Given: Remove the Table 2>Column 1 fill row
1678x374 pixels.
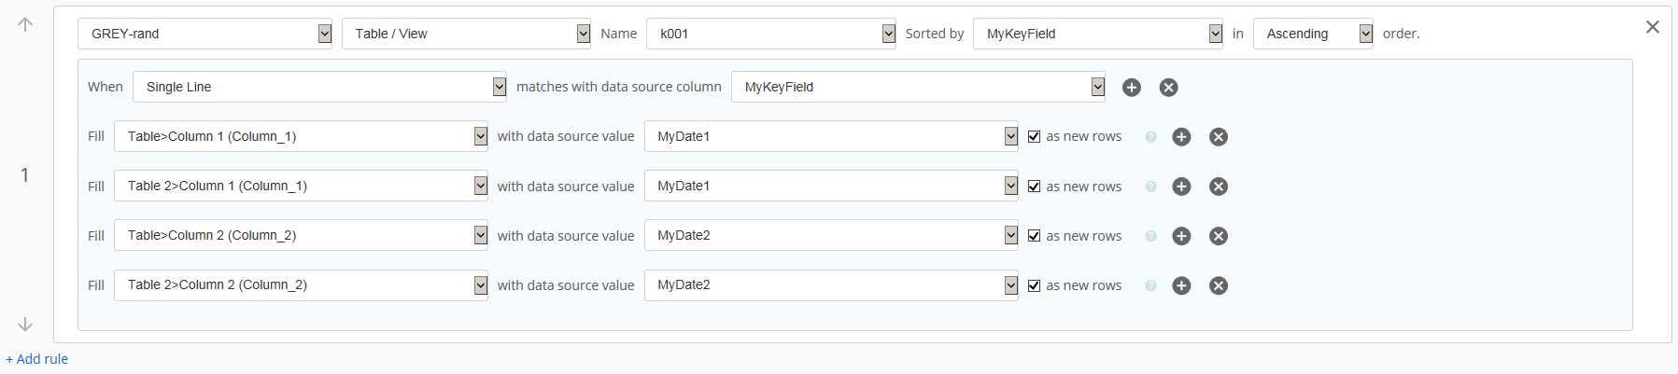Looking at the screenshot, I should (x=1218, y=187).
